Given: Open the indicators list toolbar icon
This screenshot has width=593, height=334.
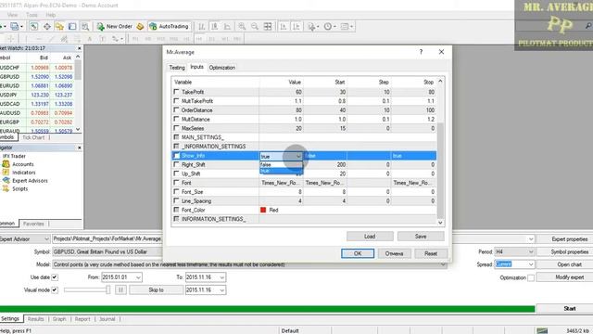Looking at the screenshot, I should [x=312, y=27].
